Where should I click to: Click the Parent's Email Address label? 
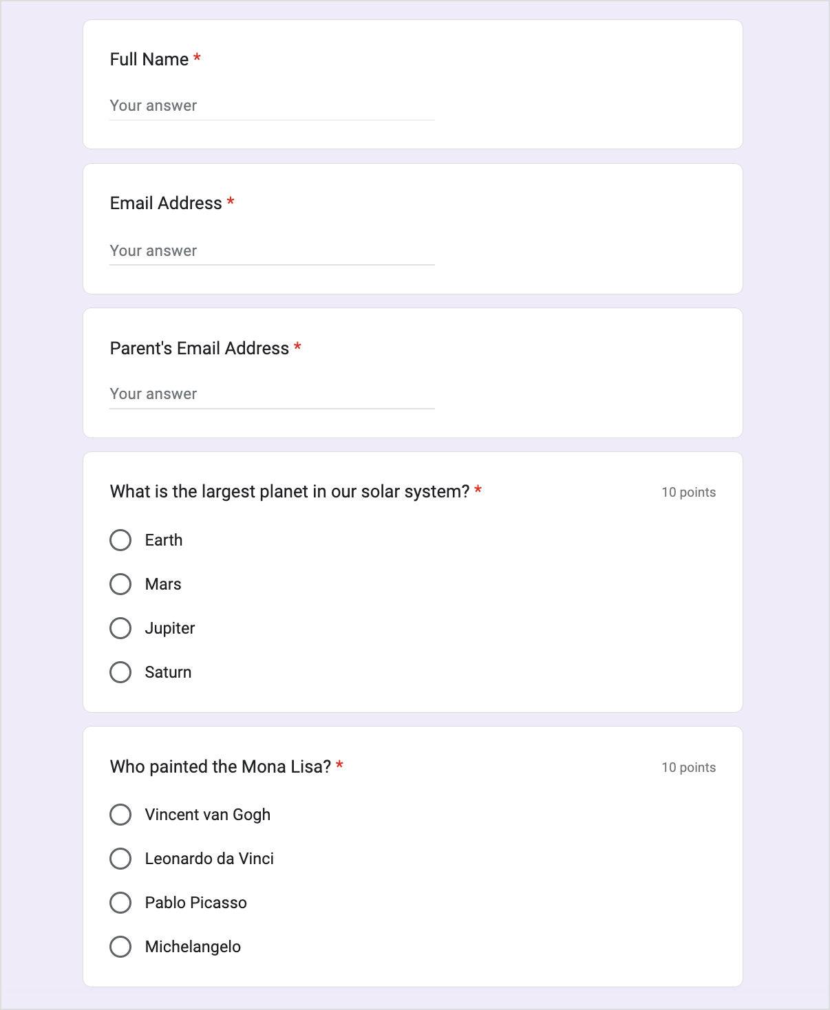198,349
